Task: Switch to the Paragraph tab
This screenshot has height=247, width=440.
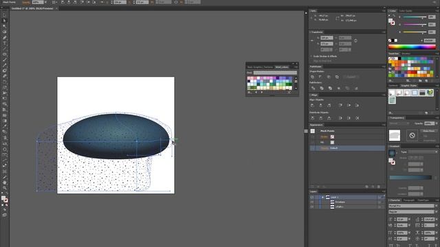Action: 409,200
